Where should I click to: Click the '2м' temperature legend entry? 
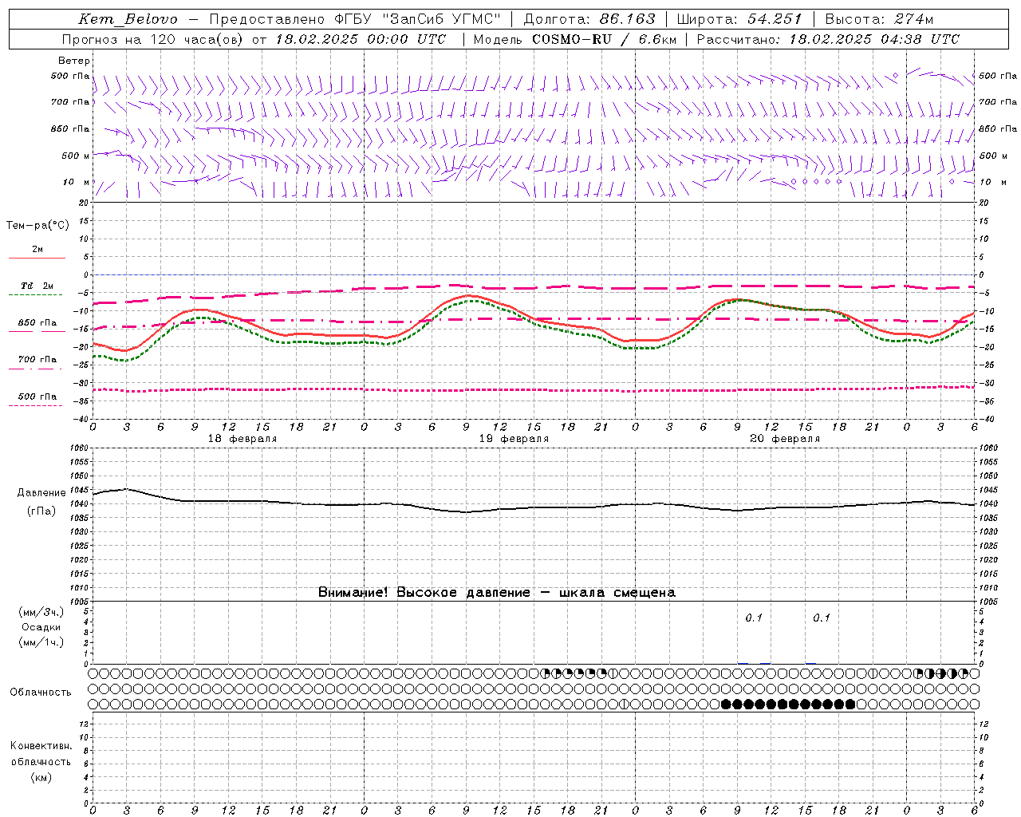point(37,250)
